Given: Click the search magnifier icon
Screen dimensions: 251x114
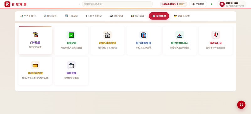Looking at the screenshot, I should pos(79,4).
